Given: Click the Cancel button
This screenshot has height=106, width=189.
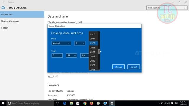Looking at the screenshot, I should (133, 67).
